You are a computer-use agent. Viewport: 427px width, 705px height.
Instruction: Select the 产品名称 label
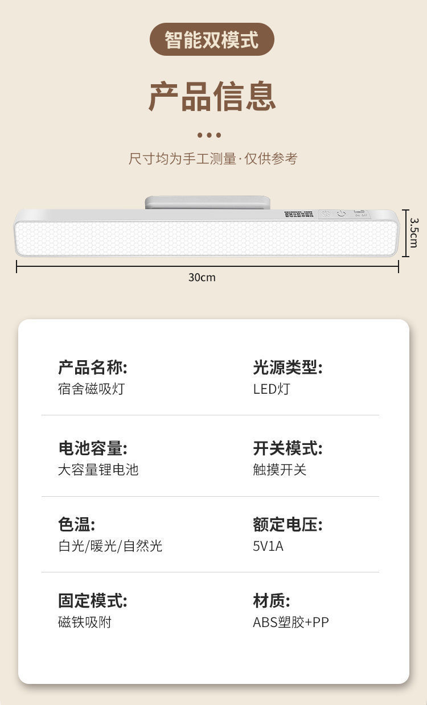(92, 368)
